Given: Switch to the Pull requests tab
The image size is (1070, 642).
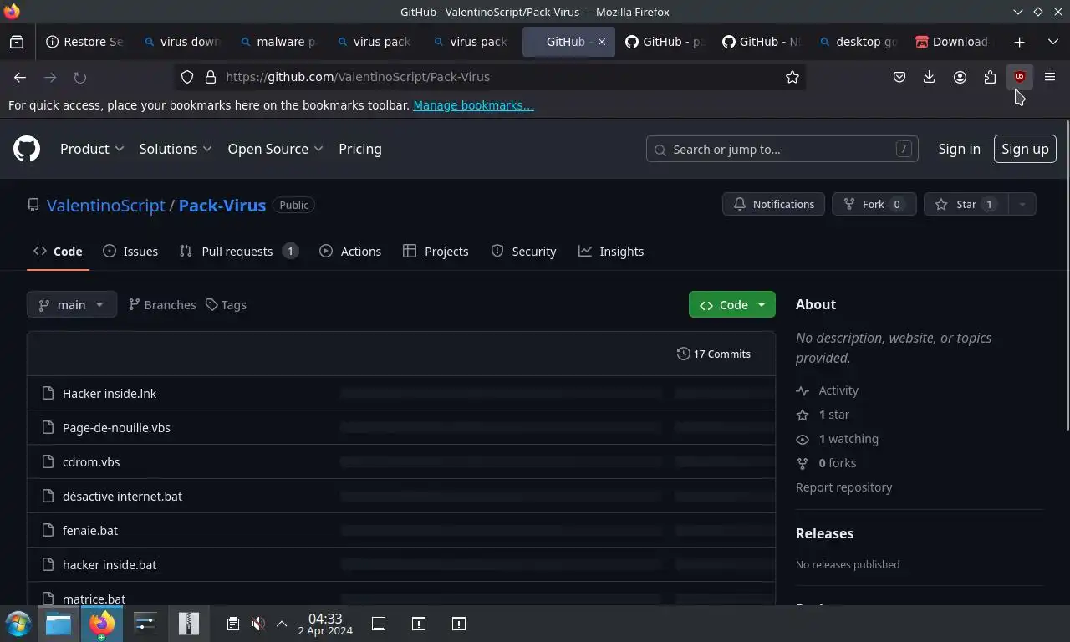Looking at the screenshot, I should click(x=239, y=252).
